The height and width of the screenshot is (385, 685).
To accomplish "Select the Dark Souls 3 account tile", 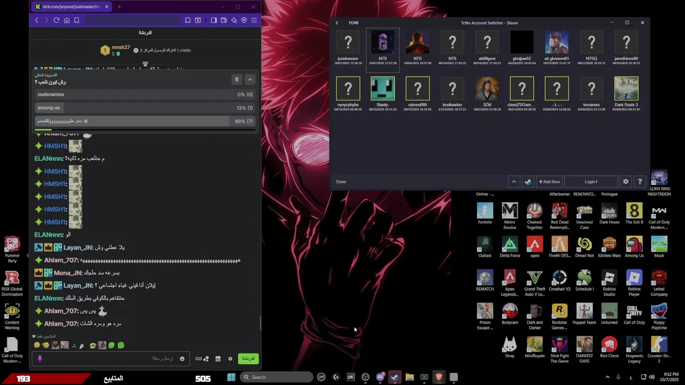I will (626, 94).
